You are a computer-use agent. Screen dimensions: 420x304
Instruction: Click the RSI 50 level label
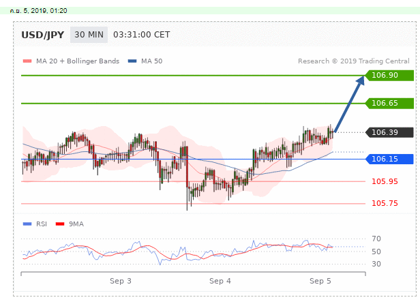376,252
